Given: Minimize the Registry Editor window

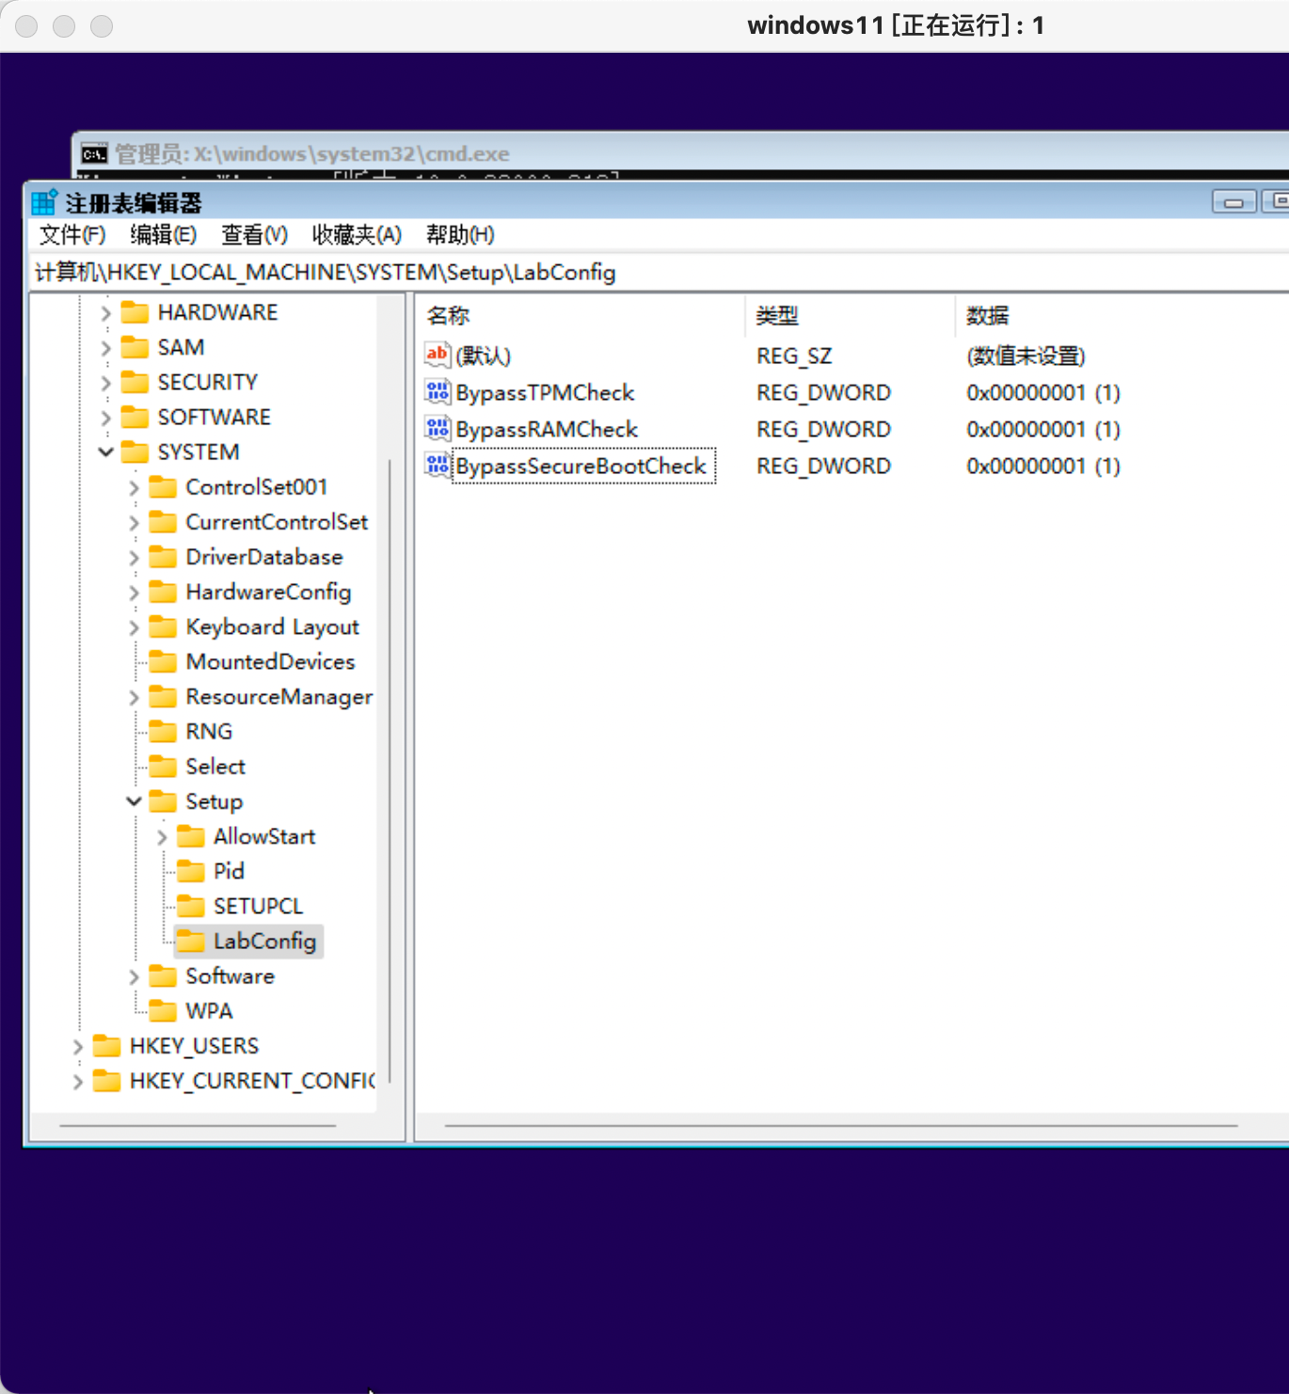Looking at the screenshot, I should tap(1233, 201).
